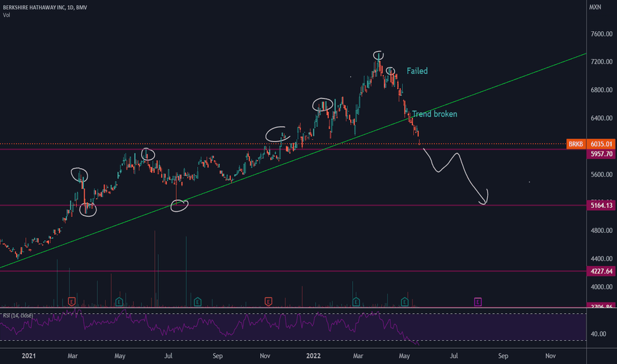
Task: Click the 6035.01 current price label
Action: point(601,144)
